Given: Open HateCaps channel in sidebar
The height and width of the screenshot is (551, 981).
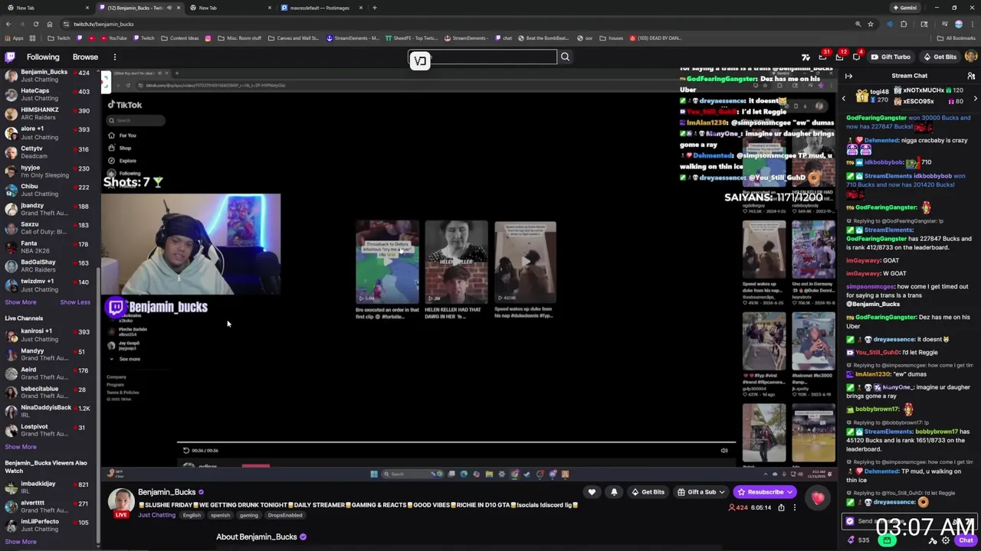Looking at the screenshot, I should pos(48,95).
